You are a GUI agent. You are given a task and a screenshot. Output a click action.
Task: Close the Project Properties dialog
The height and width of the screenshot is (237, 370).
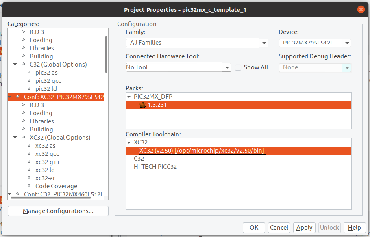(x=361, y=9)
